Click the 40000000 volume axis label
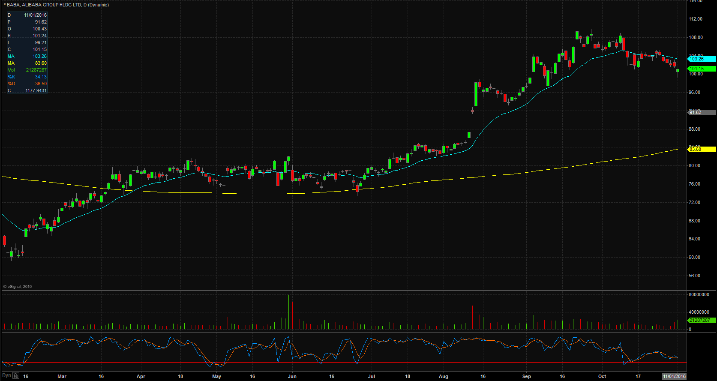717x381 pixels. [699, 312]
